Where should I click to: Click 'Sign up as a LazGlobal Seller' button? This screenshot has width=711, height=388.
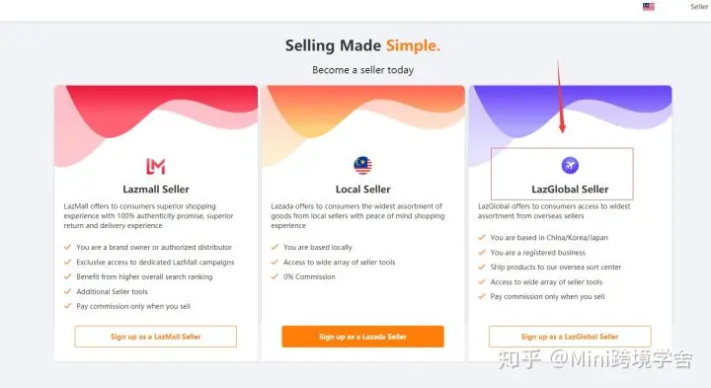[x=570, y=337]
